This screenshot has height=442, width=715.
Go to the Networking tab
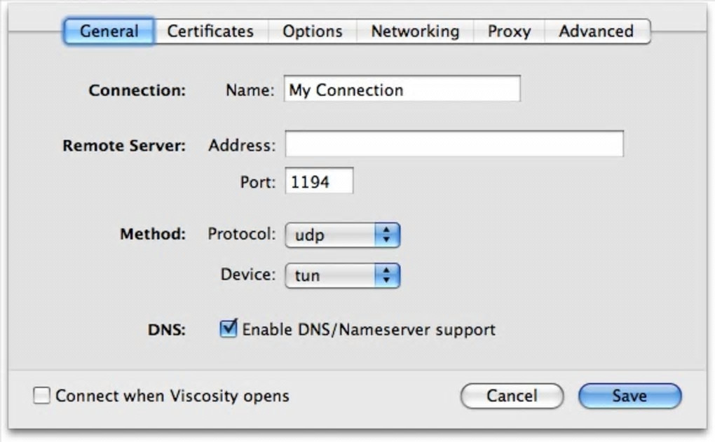[415, 32]
